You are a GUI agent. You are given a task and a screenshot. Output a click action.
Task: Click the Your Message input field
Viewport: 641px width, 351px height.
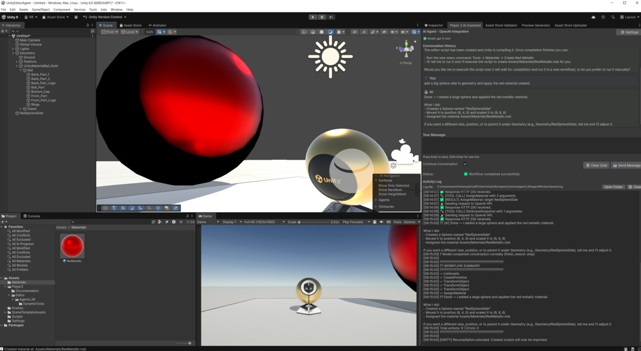(531, 145)
